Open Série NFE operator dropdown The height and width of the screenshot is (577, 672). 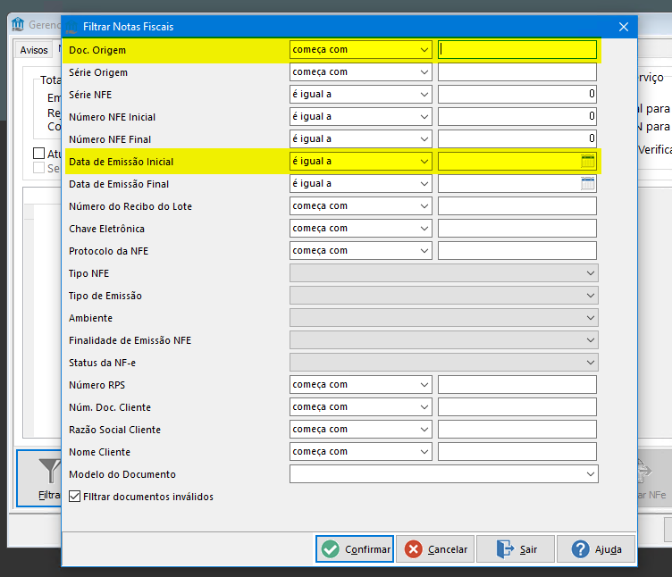coord(360,95)
